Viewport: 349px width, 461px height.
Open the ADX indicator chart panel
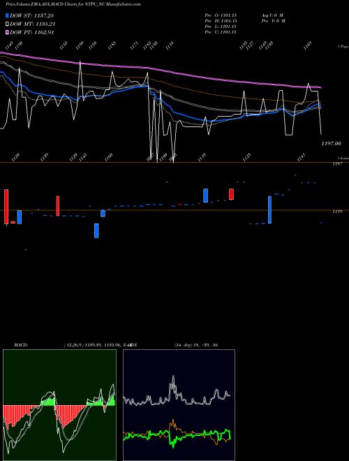(179, 405)
